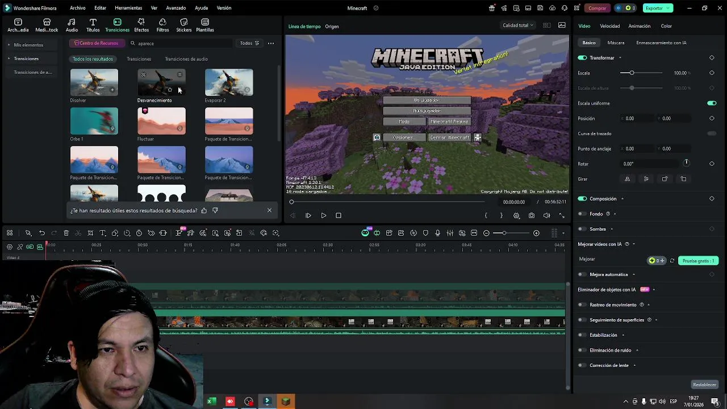Viewport: 727px width, 409px height.
Task: Click the zoom out minus icon on timeline
Action: pos(486,233)
